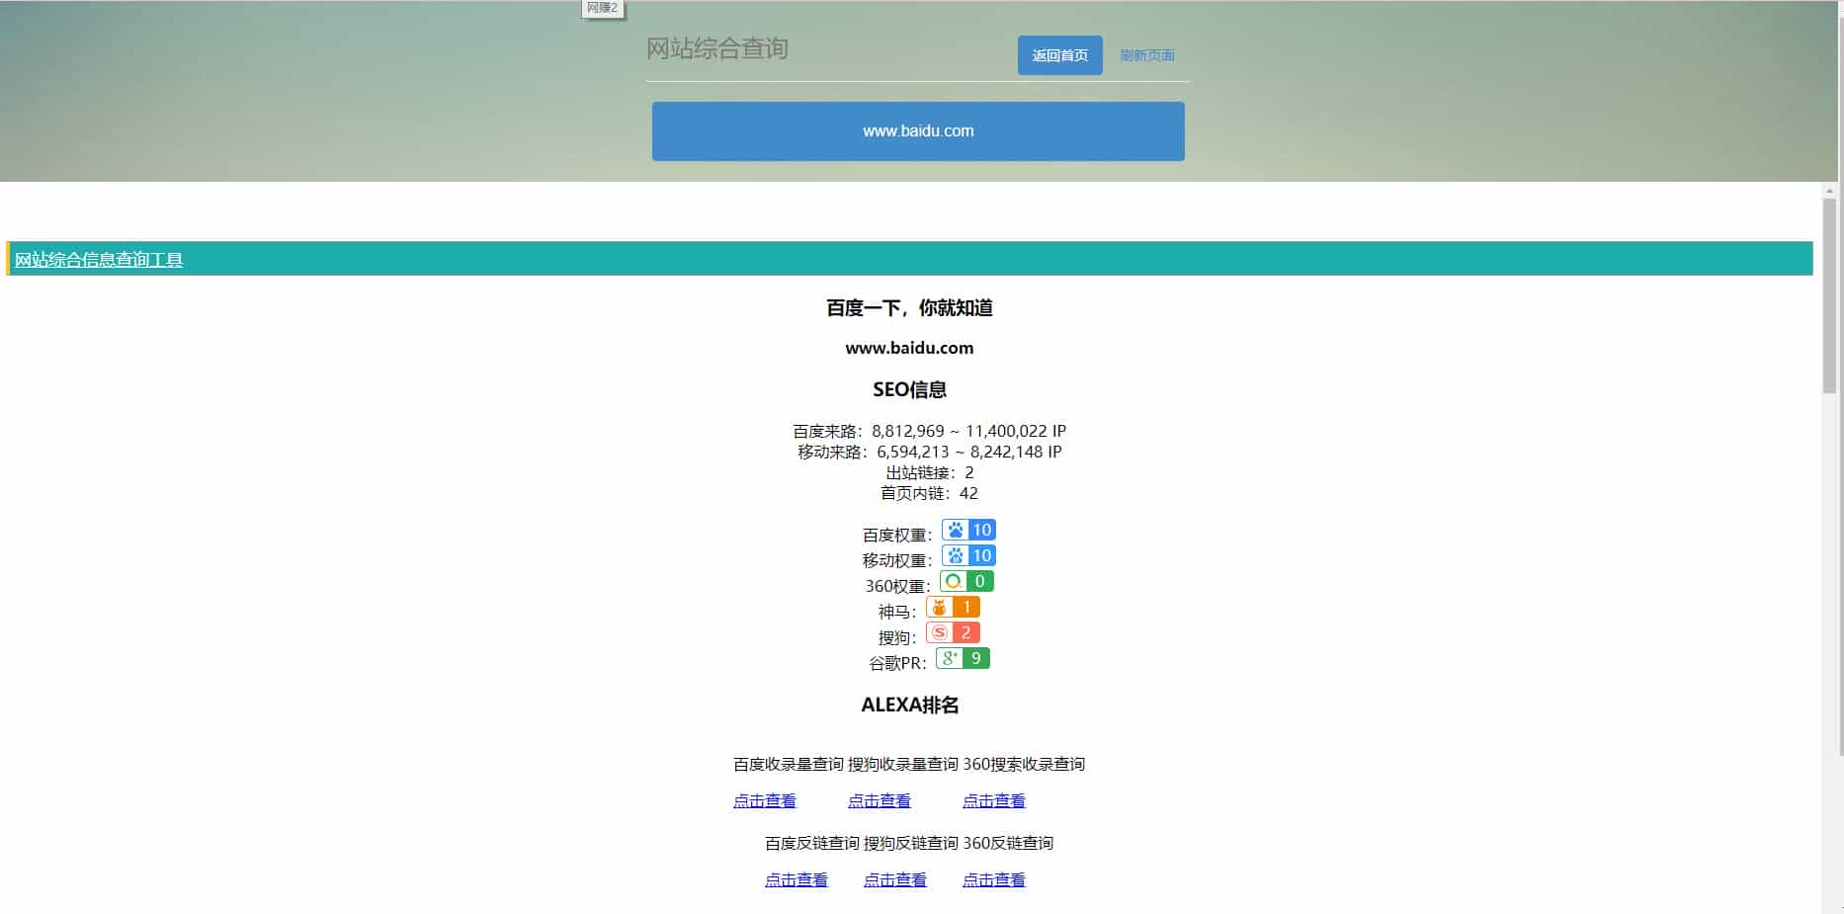The image size is (1844, 914).
Task: Click the Shenma (神马) orange cat icon
Action: pyautogui.click(x=938, y=607)
